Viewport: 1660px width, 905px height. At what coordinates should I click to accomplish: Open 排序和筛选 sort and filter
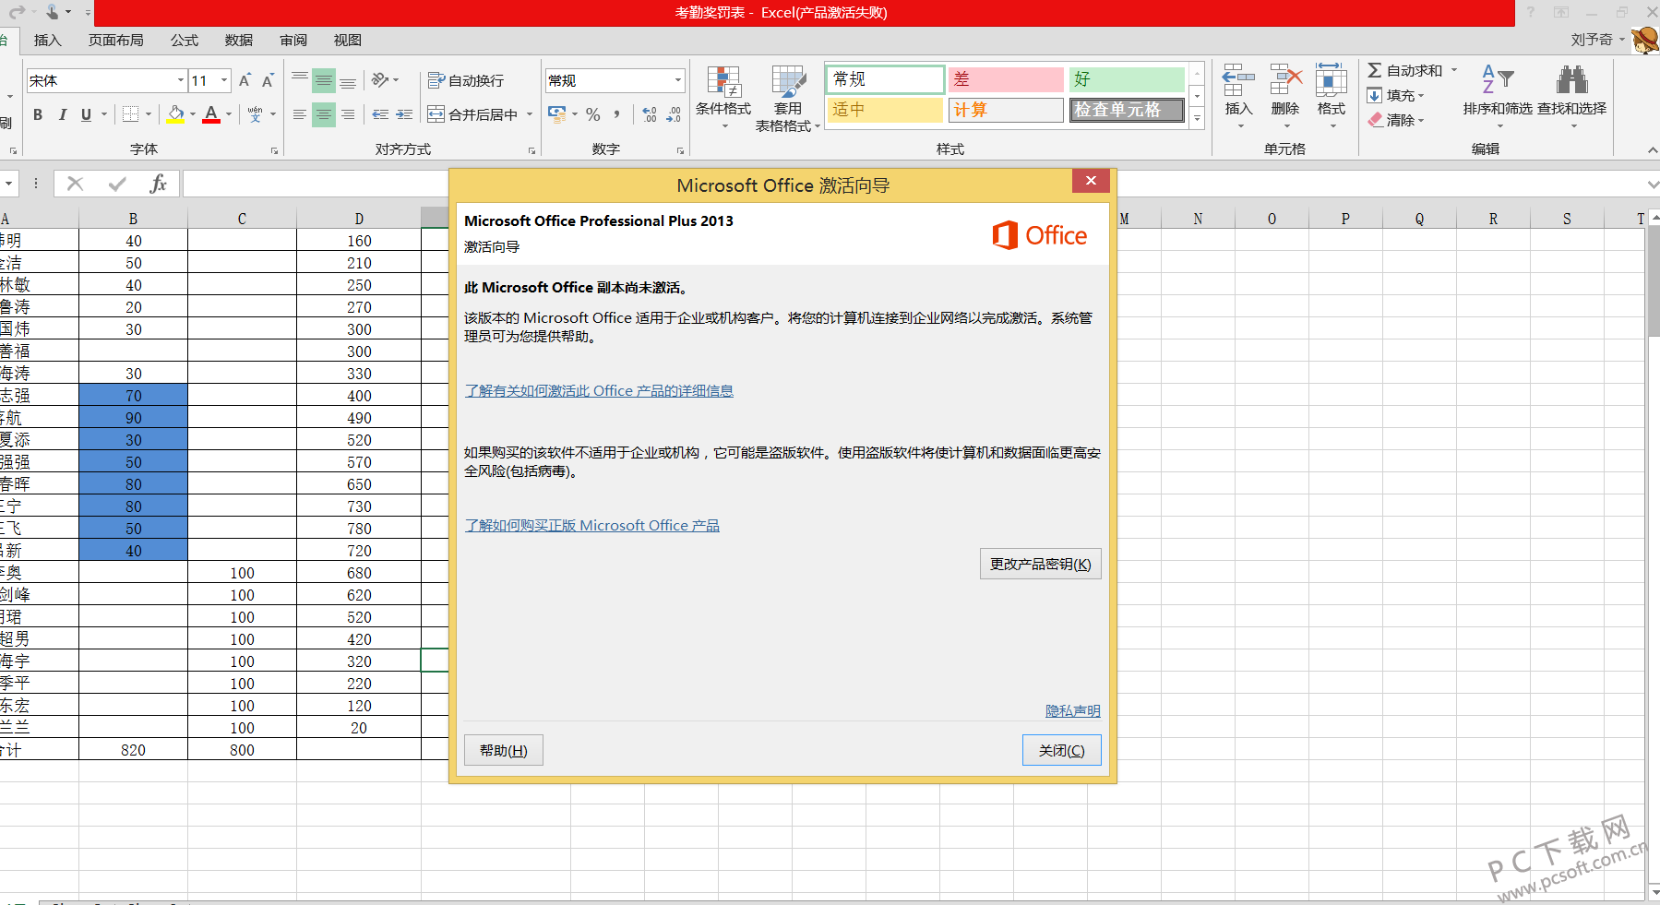pos(1498,96)
